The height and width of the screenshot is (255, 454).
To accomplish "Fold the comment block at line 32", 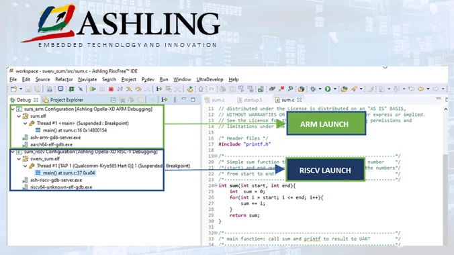I will (x=216, y=233).
